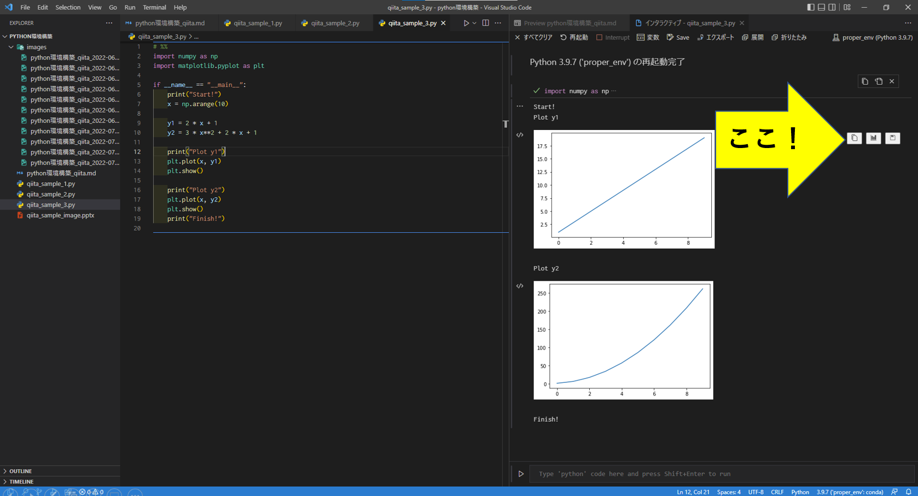Collapse all cells with 折りたたみ
Image resolution: width=918 pixels, height=496 pixels.
pos(789,37)
